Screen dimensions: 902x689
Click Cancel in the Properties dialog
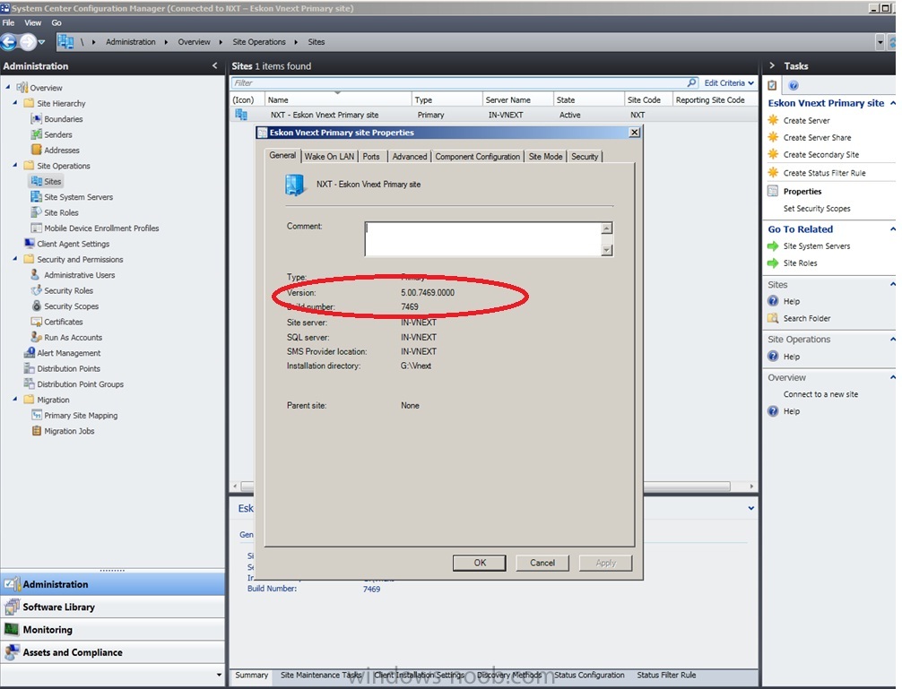coord(542,563)
